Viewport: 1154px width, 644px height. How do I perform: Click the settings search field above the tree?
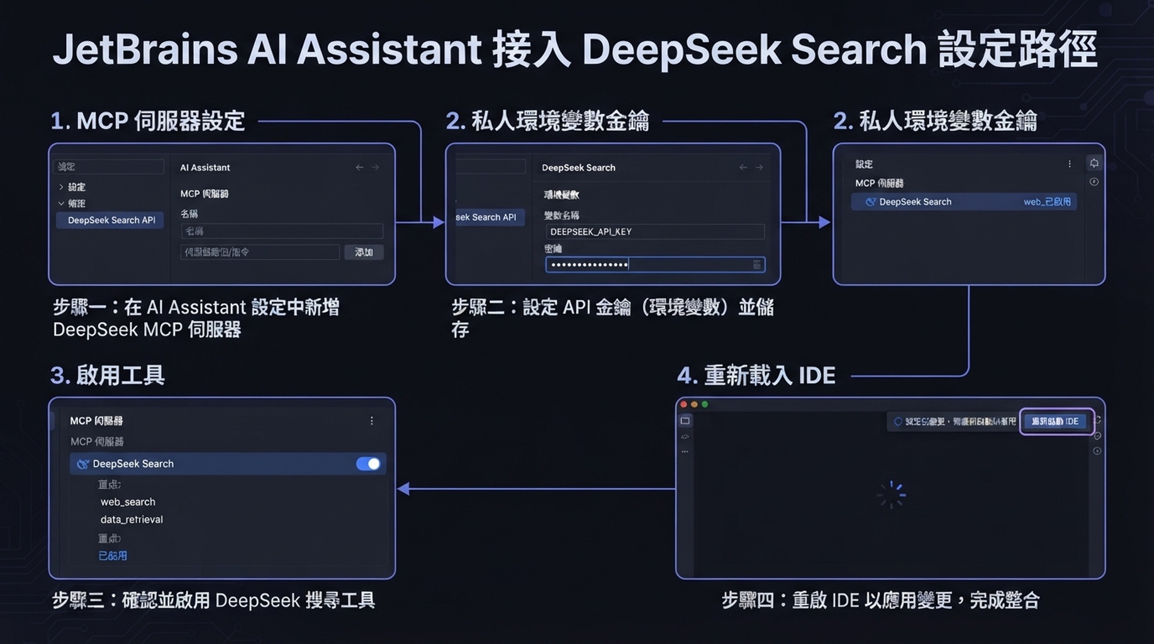[109, 167]
